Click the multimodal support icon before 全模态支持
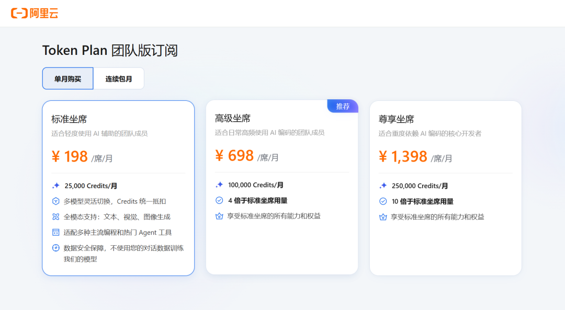Screen dimensions: 565x310 coord(56,216)
